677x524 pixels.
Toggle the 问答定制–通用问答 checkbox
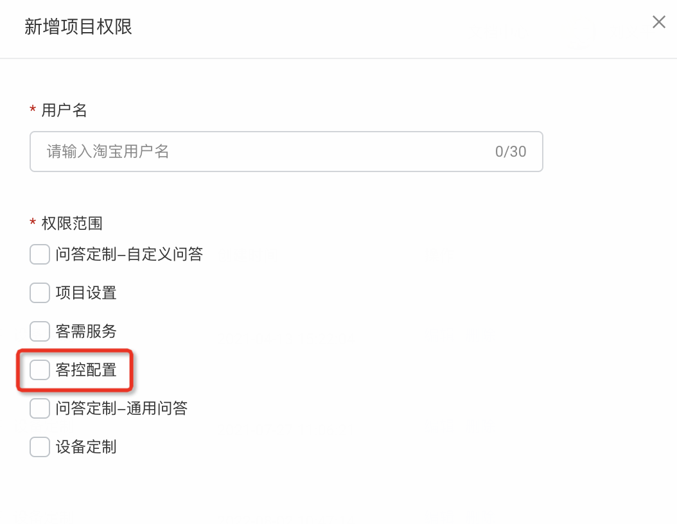(x=40, y=408)
